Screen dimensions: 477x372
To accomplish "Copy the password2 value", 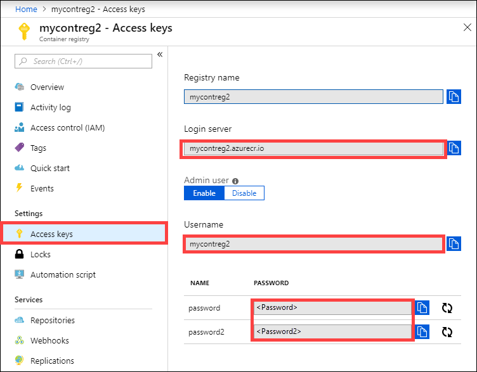I will [x=422, y=331].
